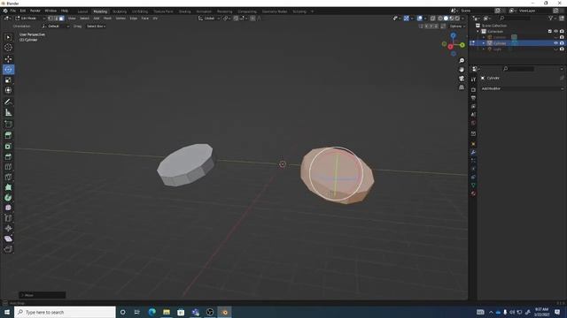Select the Knife tool
567x318 pixels.
tap(8, 177)
